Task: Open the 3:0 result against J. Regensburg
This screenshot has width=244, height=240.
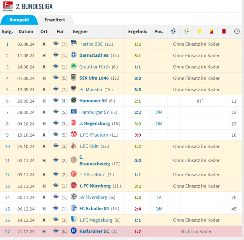Action: pyautogui.click(x=137, y=124)
